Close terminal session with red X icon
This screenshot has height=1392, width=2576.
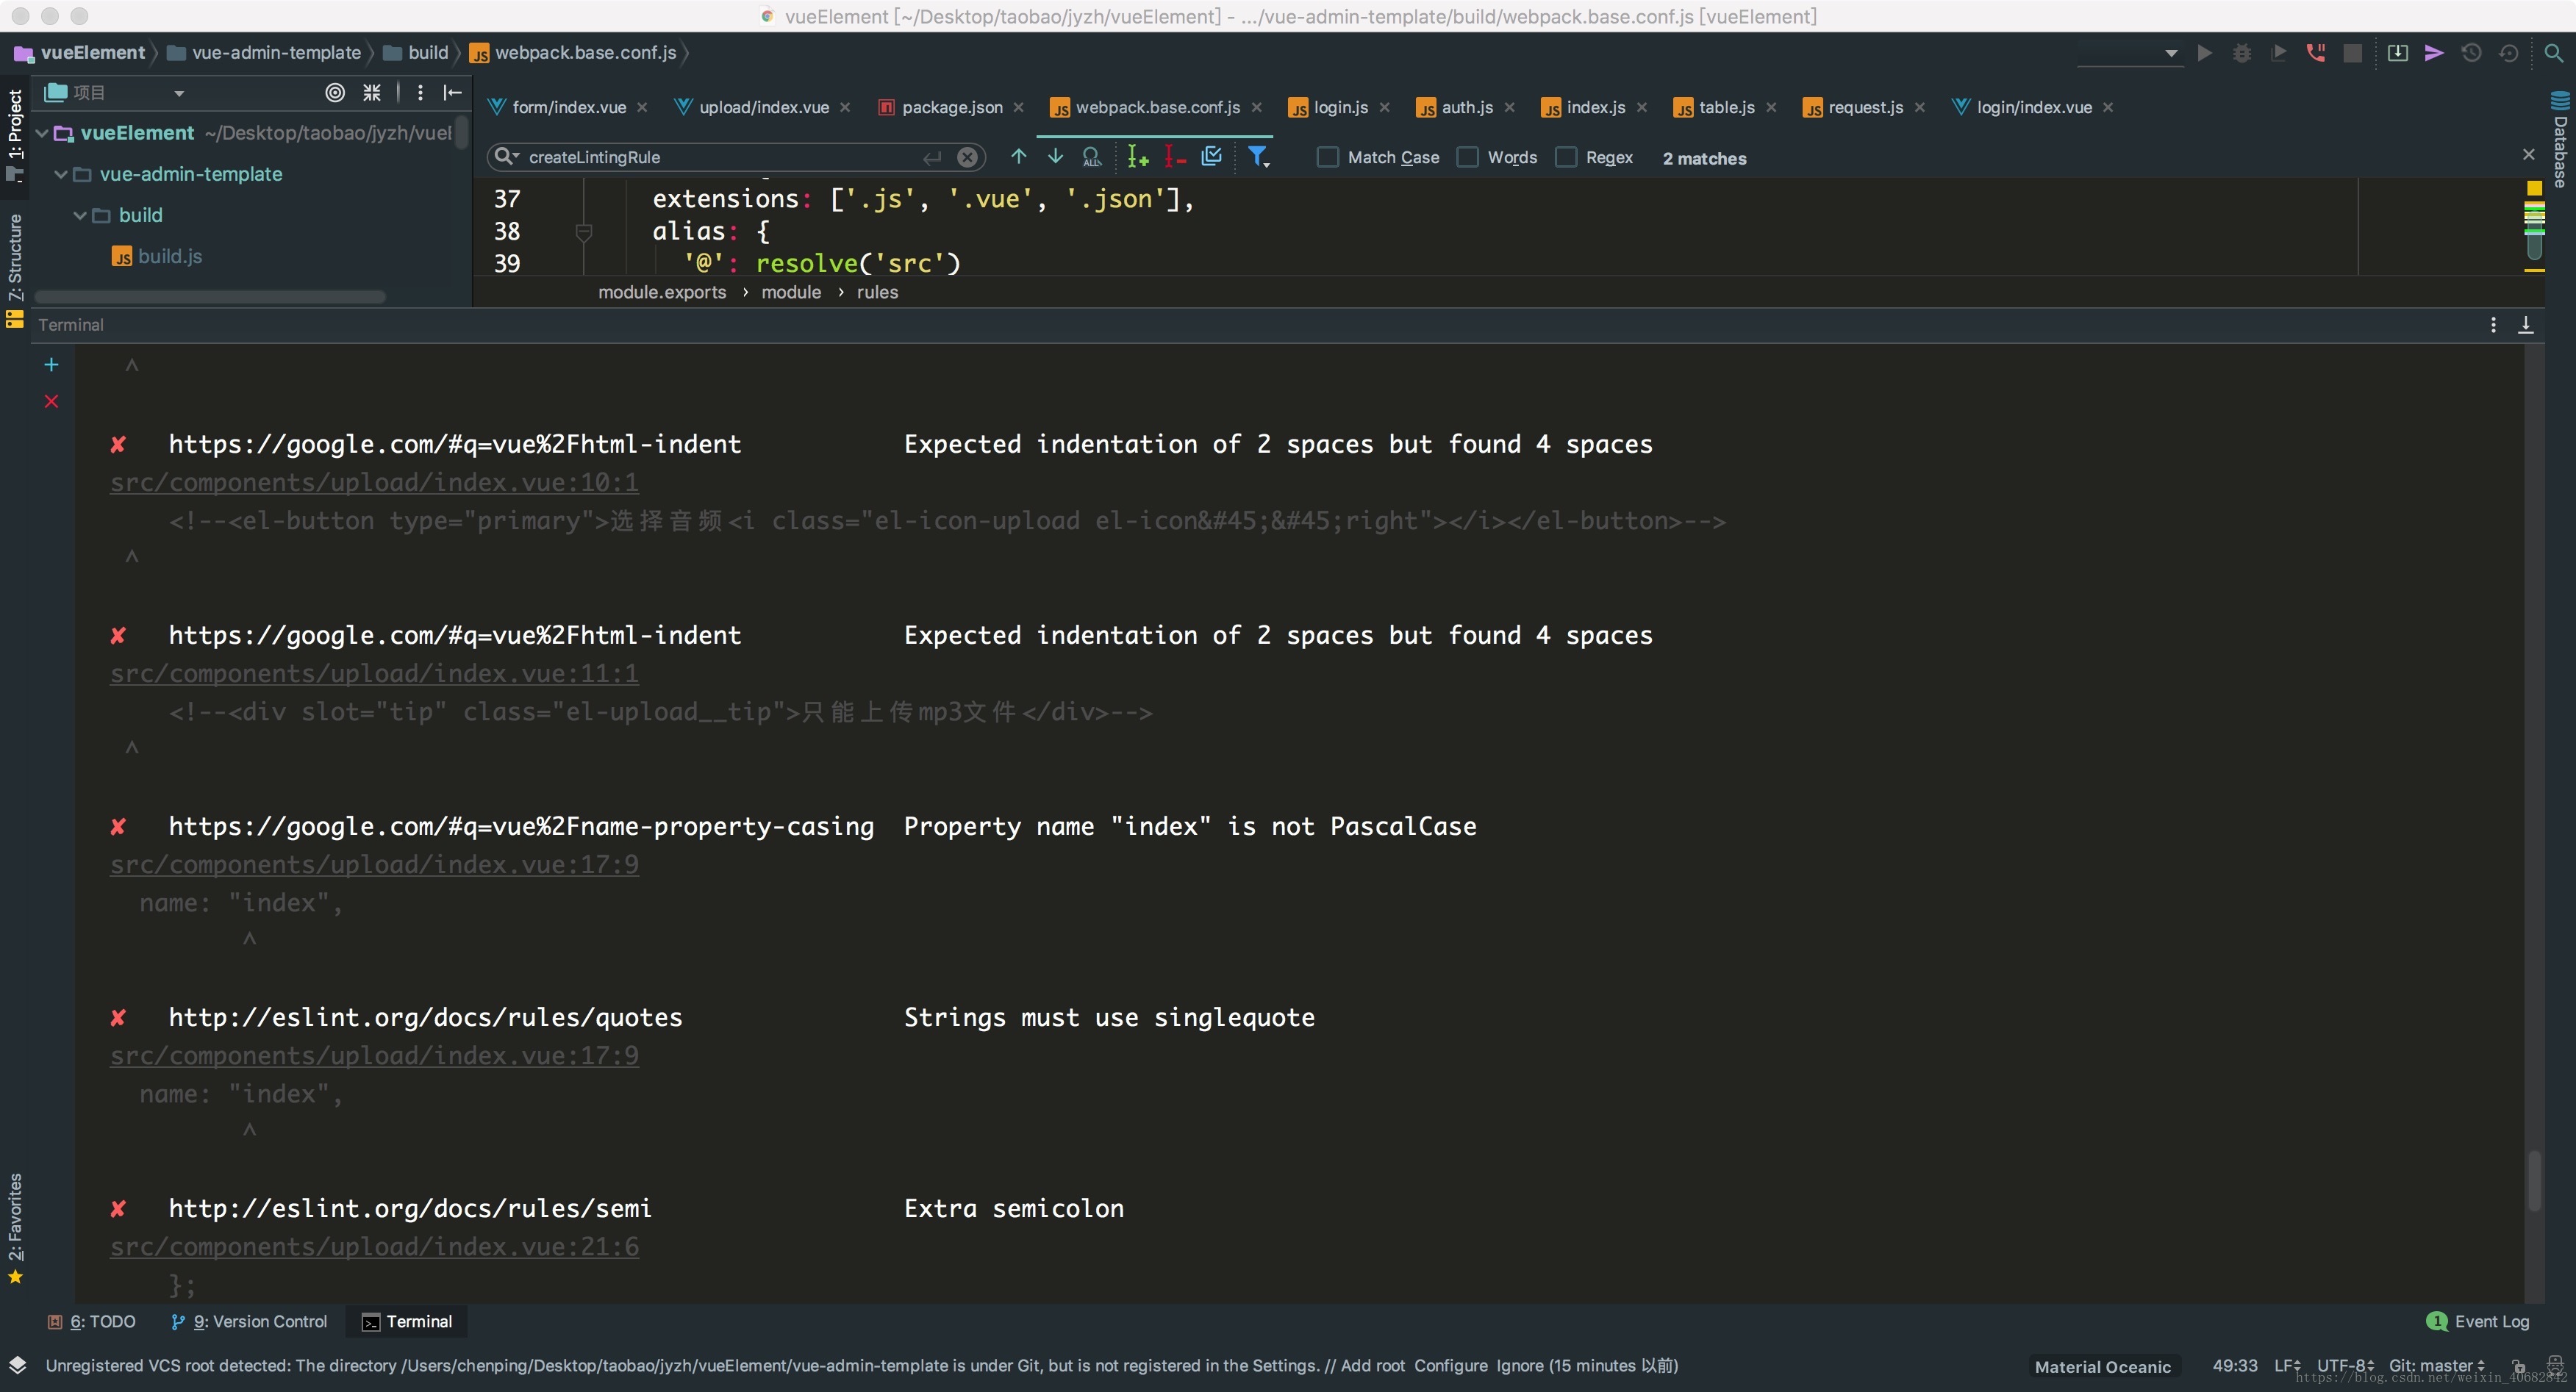pyautogui.click(x=52, y=401)
